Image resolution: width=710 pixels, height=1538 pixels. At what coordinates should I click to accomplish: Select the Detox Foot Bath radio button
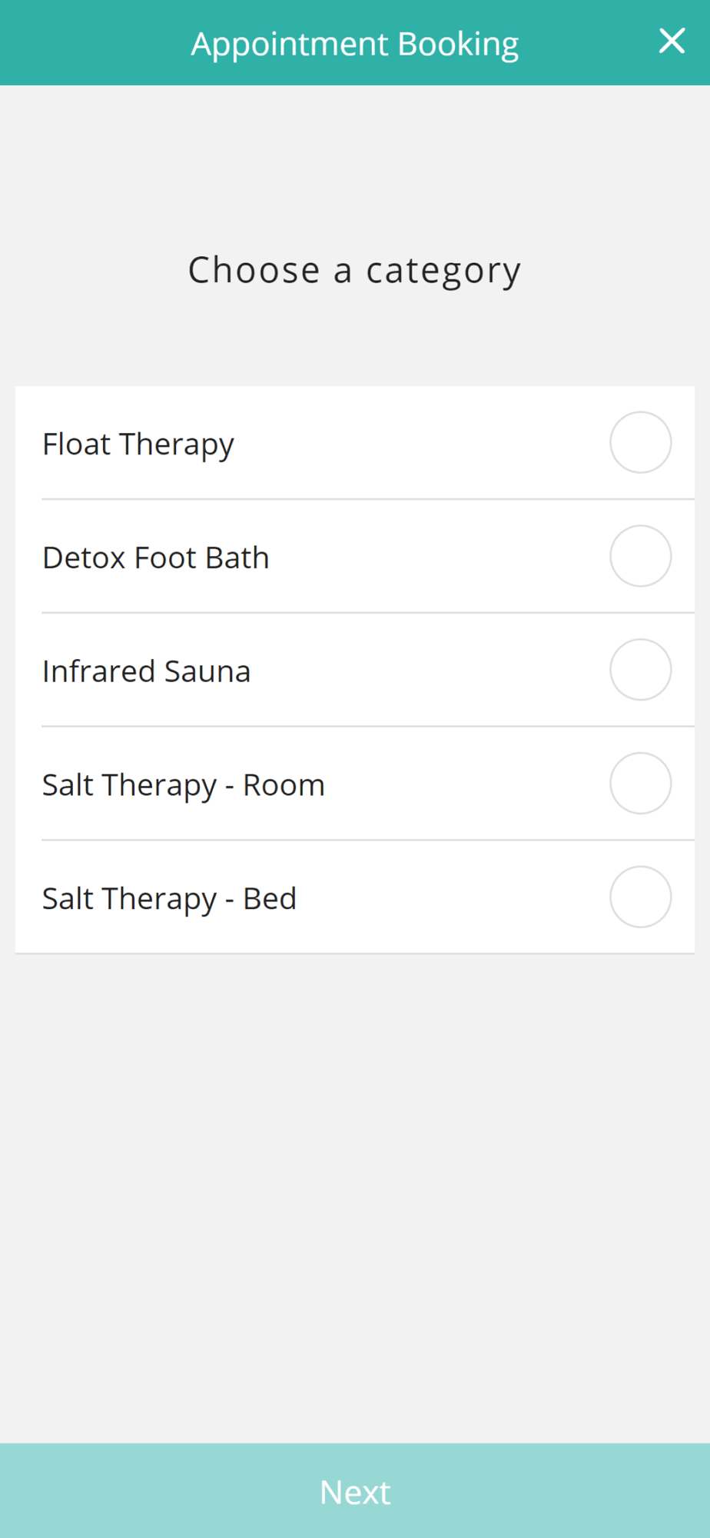[x=640, y=556]
